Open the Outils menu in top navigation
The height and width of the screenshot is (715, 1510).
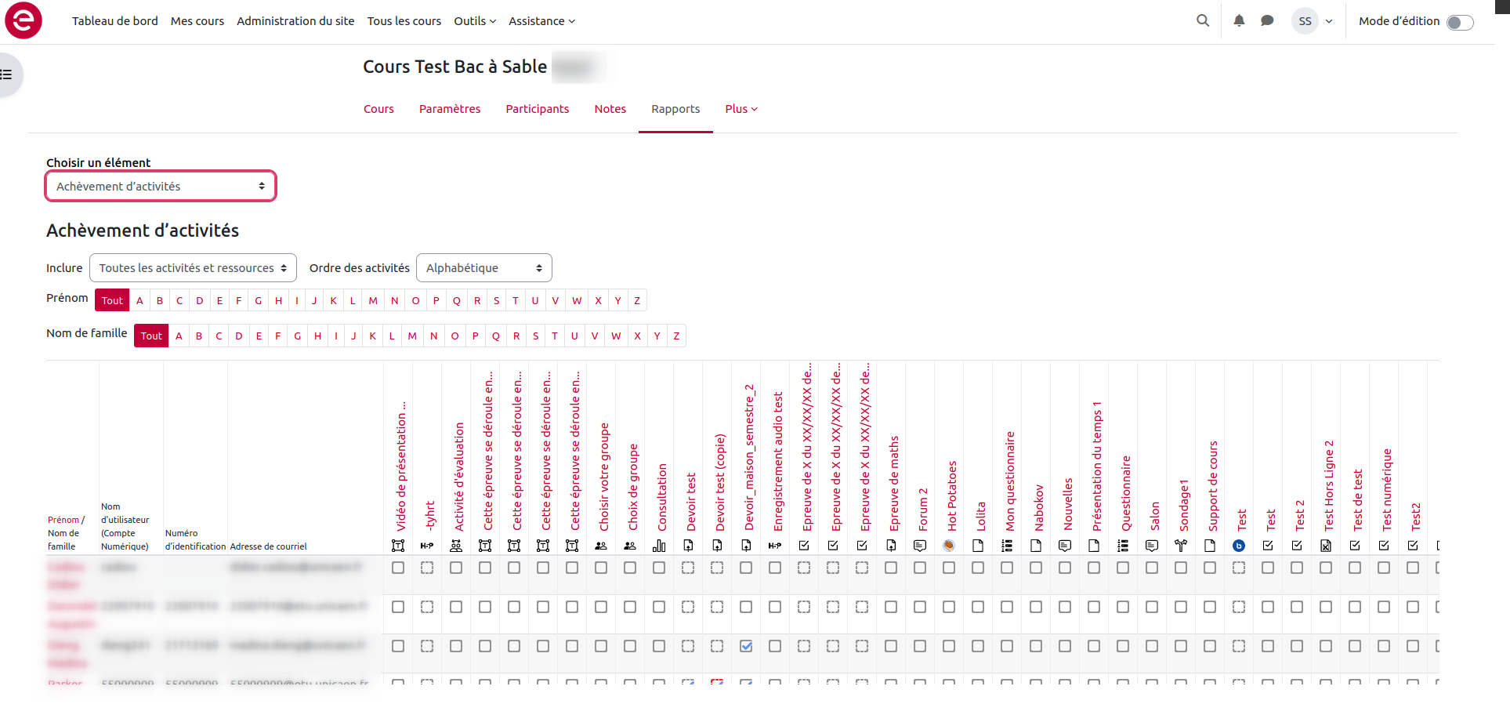(x=474, y=21)
